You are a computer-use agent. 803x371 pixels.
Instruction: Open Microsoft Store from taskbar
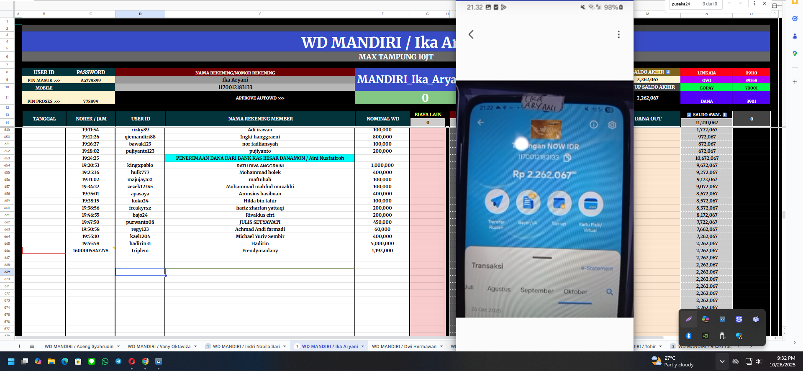click(78, 361)
